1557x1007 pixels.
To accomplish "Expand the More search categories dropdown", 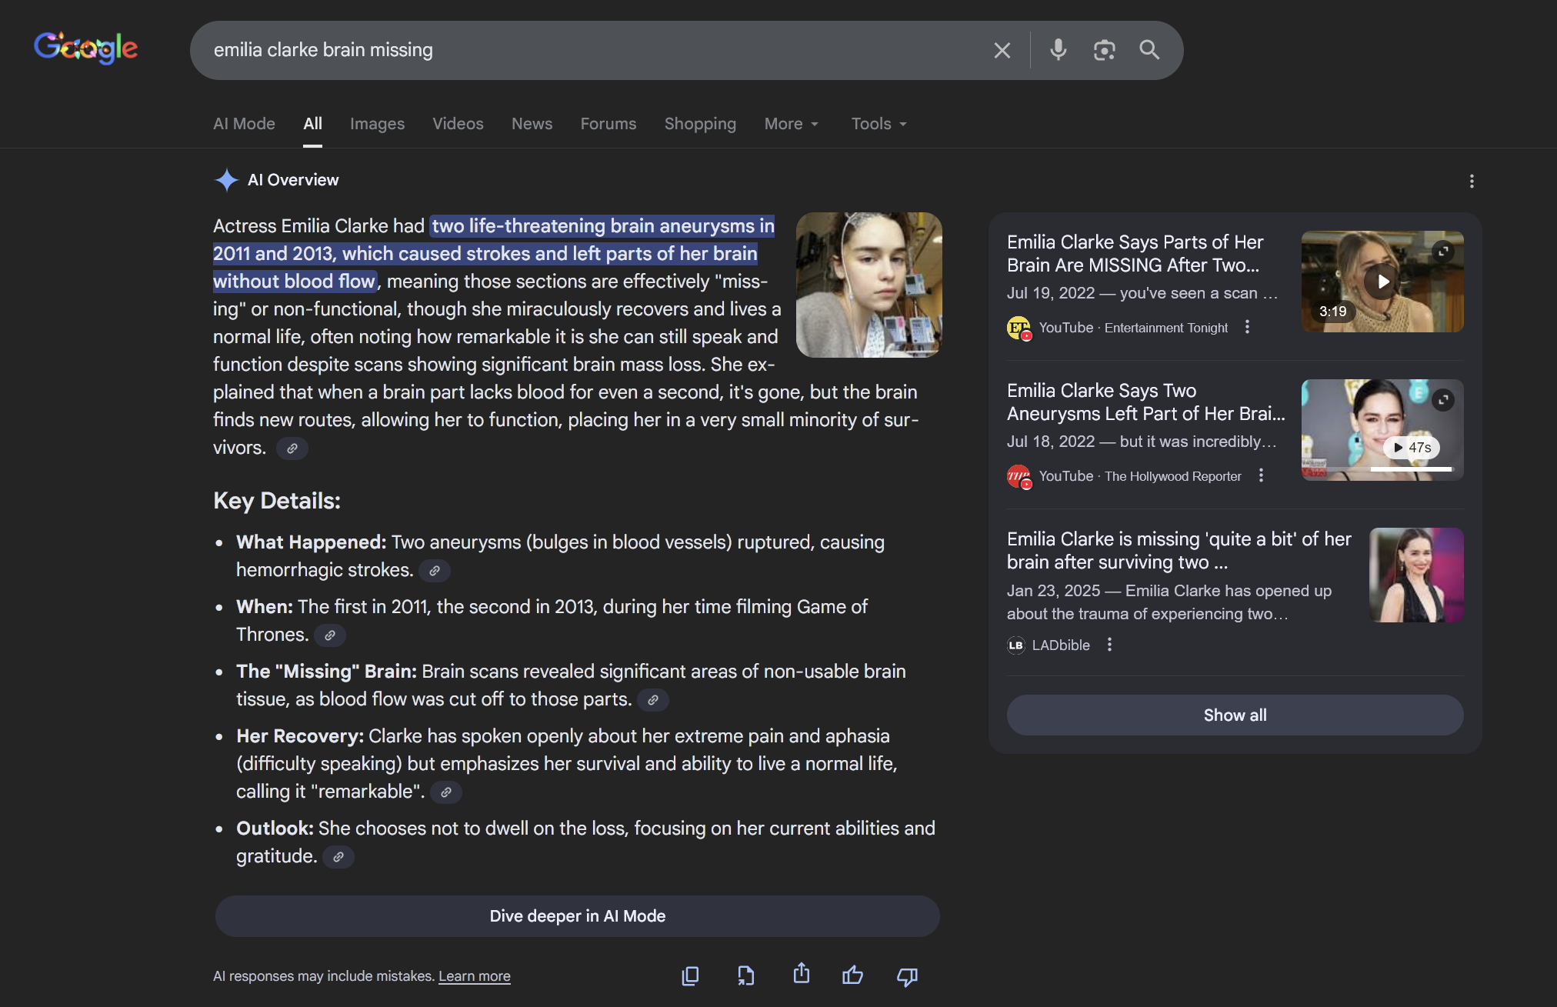I will coord(792,124).
